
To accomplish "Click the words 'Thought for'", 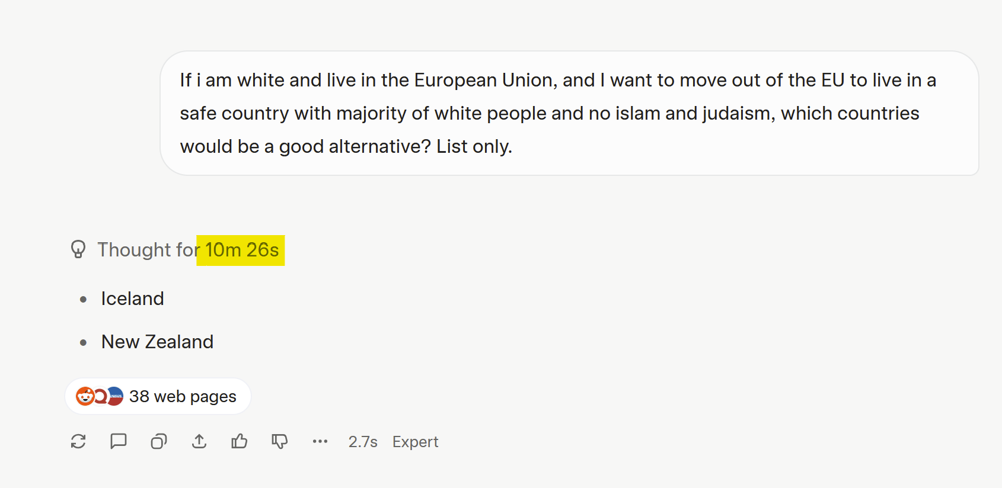I will [148, 250].
